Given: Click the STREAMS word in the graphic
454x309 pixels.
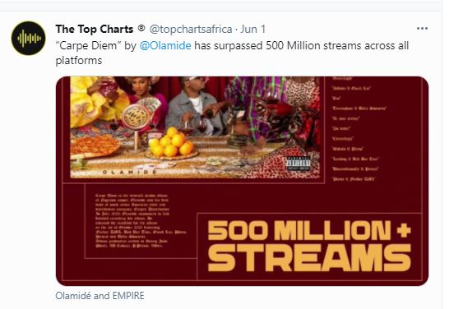Looking at the screenshot, I should [309, 258].
